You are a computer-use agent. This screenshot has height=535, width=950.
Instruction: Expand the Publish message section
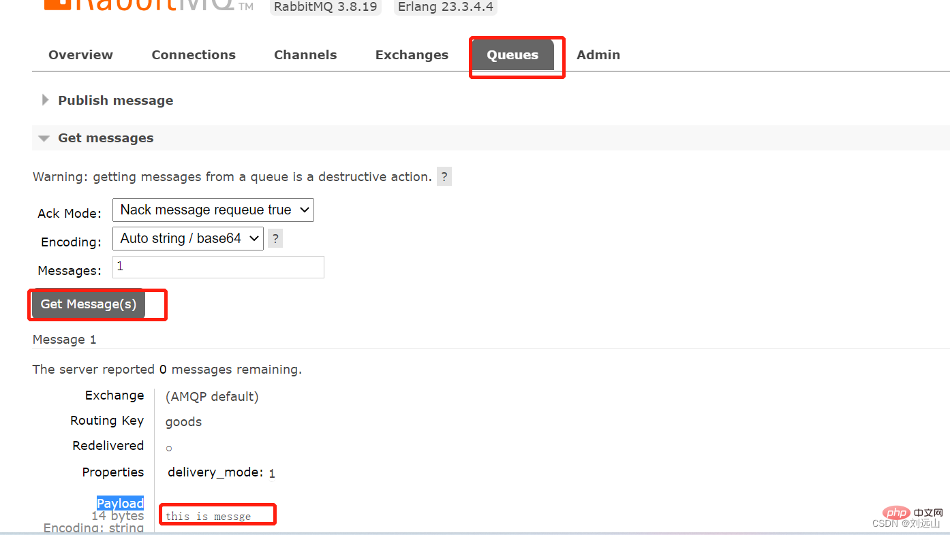[x=115, y=100]
